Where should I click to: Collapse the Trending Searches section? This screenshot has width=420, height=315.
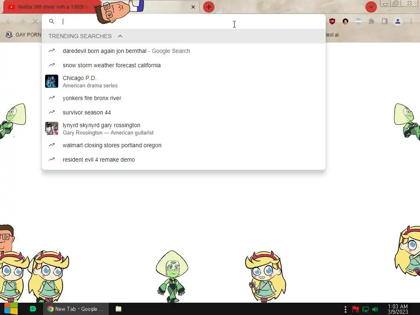[120, 36]
